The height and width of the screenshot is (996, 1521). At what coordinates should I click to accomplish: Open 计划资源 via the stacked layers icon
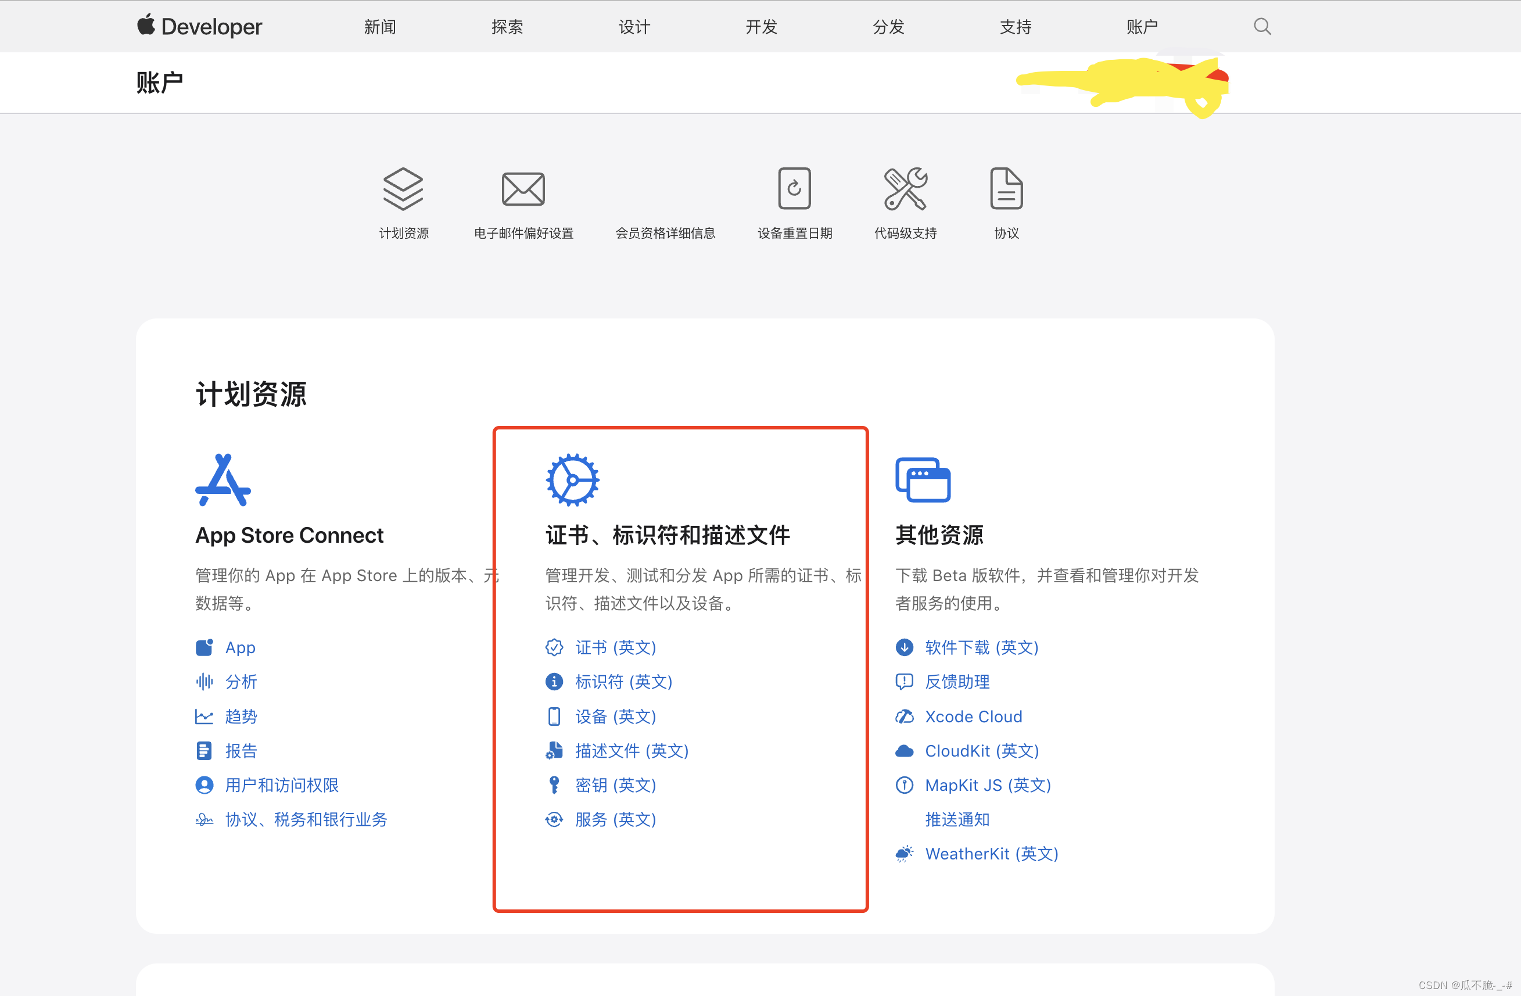403,189
